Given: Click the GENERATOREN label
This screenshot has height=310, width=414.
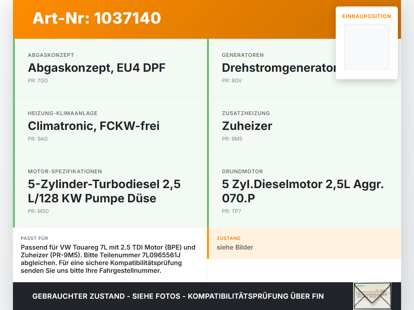Looking at the screenshot, I should 243,55.
